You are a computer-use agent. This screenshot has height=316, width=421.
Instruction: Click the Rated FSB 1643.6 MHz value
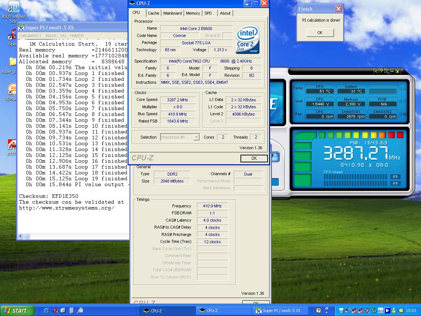(x=178, y=121)
